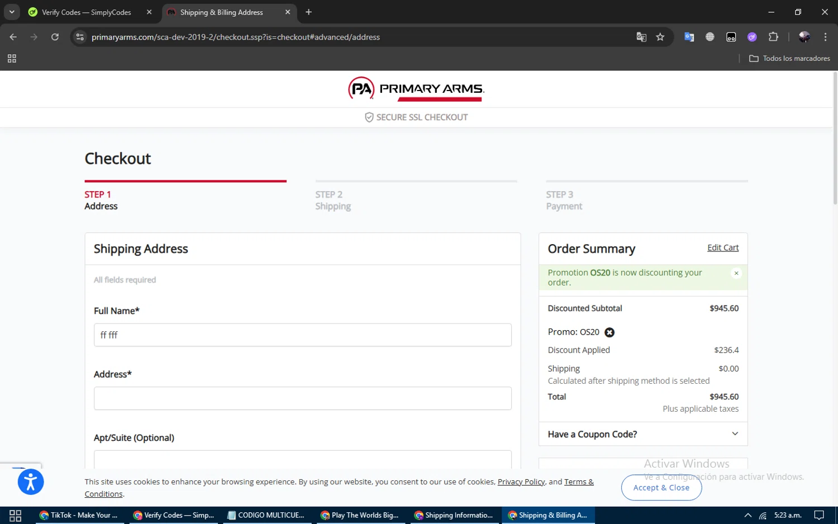Open the Windows Start button
Screen dimensions: 838x524
point(16,515)
